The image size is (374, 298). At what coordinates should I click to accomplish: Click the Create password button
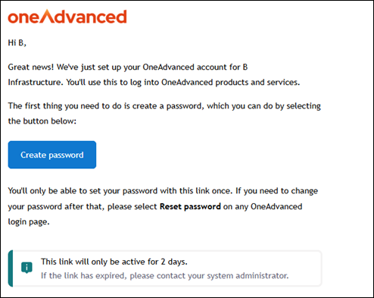tap(52, 155)
